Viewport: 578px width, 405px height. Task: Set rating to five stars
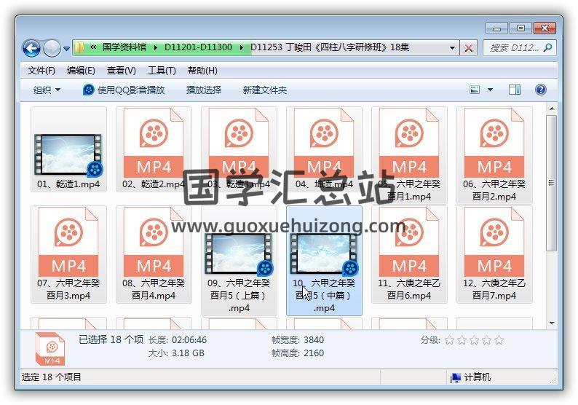[499, 340]
